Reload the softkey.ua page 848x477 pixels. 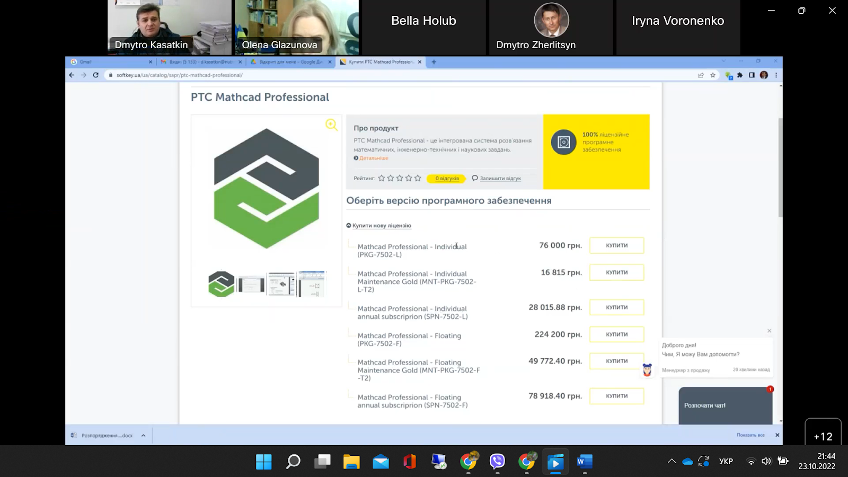96,75
